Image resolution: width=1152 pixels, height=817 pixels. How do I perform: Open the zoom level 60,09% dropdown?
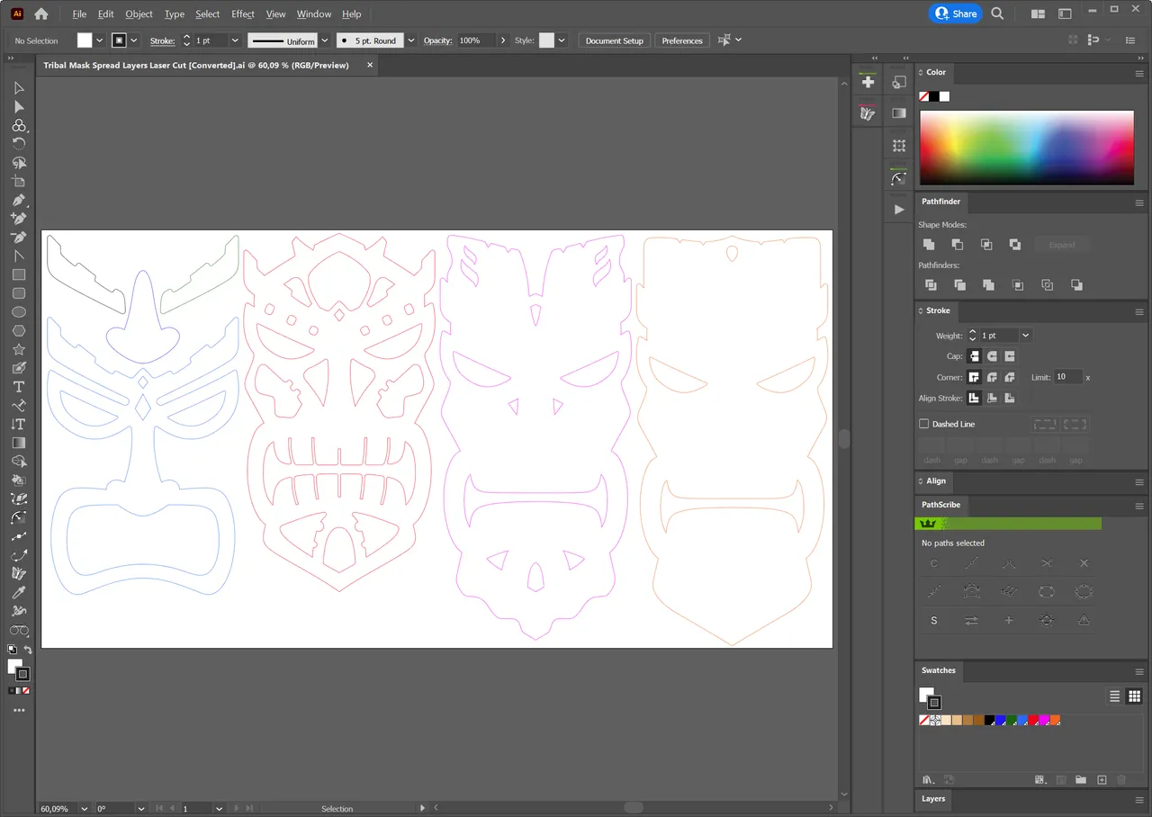tap(85, 809)
